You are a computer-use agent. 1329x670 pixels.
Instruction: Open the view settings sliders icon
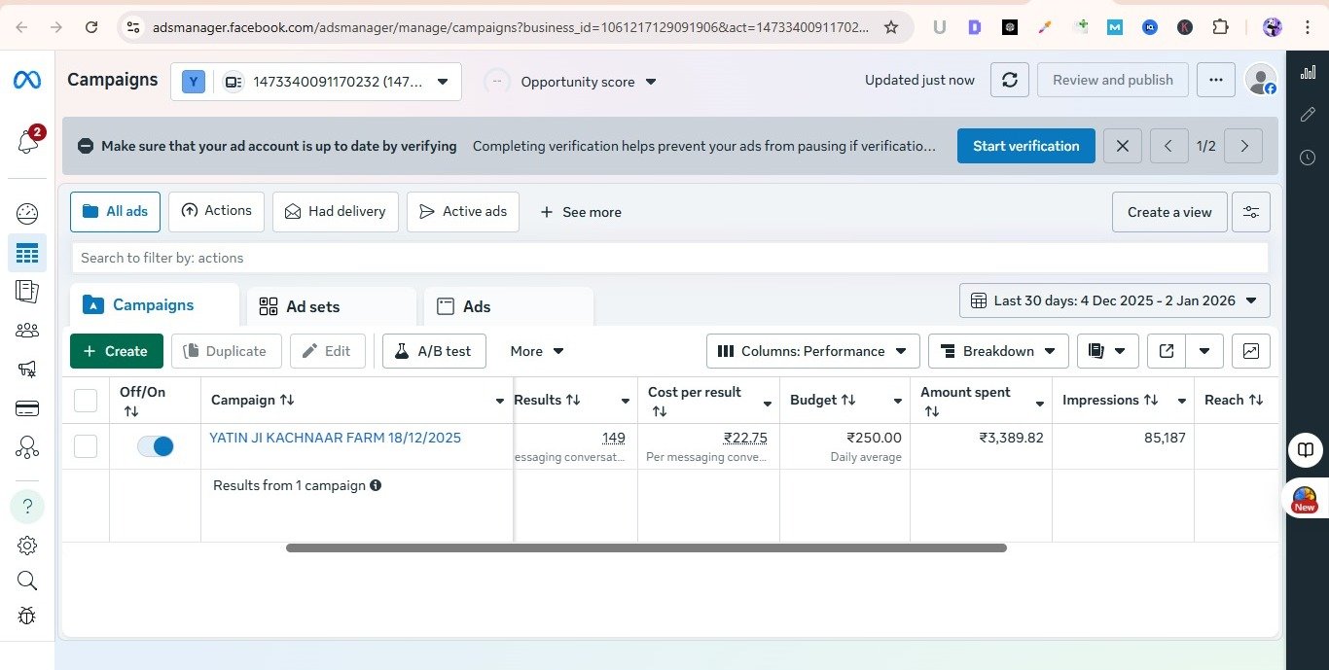[1250, 212]
